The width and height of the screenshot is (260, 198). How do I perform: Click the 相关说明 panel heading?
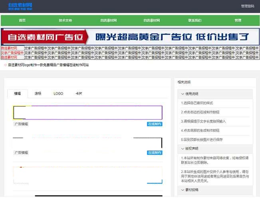[x=184, y=82]
